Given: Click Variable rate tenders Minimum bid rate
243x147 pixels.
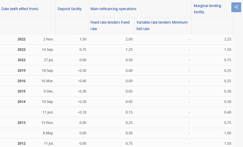Looking at the screenshot, I should pos(162,25).
